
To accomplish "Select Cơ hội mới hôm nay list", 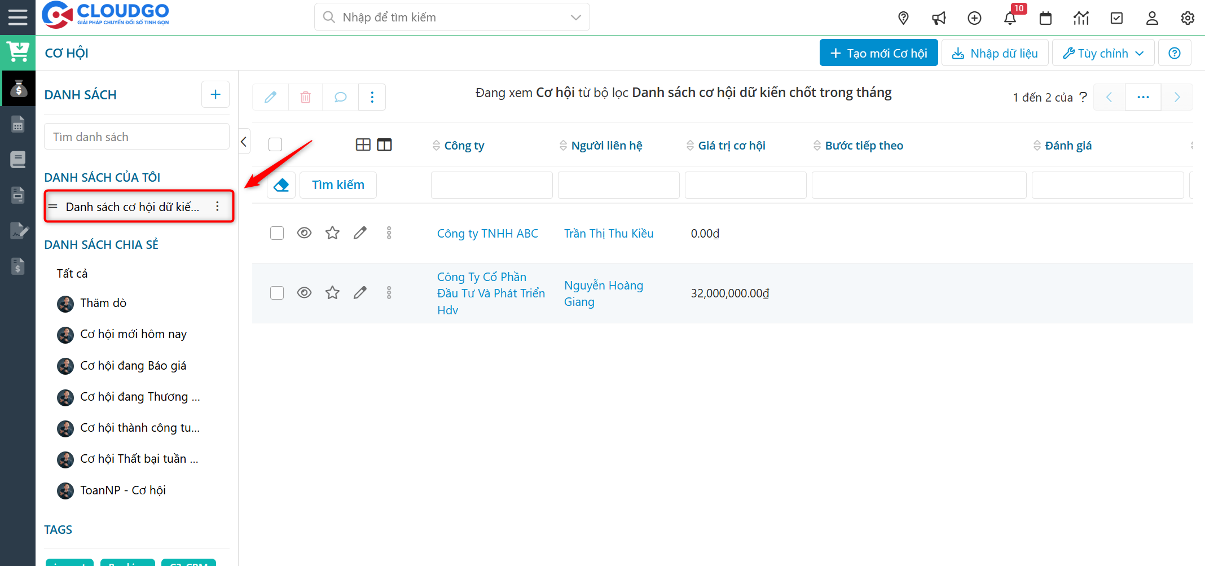I will pyautogui.click(x=133, y=334).
